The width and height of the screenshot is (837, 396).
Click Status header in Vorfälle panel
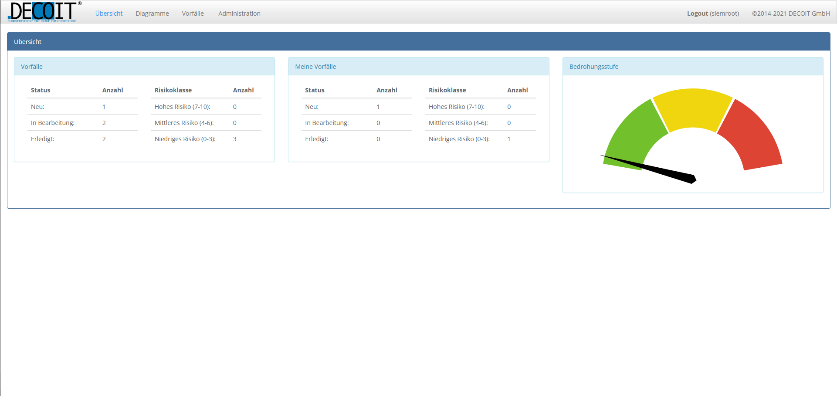pos(41,90)
